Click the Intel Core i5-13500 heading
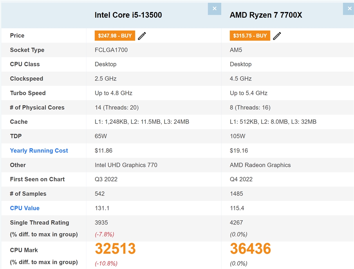The width and height of the screenshot is (354, 269). point(128,15)
